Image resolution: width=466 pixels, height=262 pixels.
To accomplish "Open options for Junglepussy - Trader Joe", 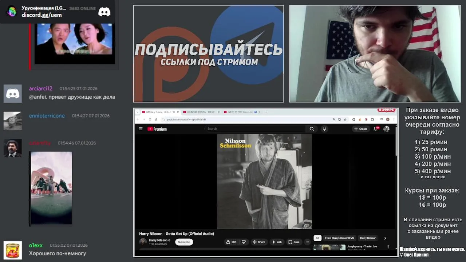I will (x=388, y=247).
